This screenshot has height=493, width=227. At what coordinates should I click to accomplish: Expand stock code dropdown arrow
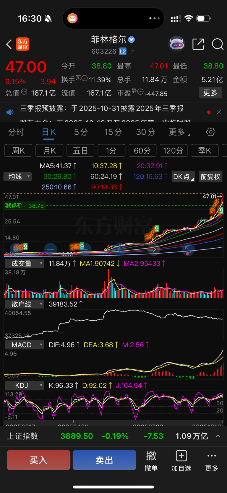click(132, 51)
